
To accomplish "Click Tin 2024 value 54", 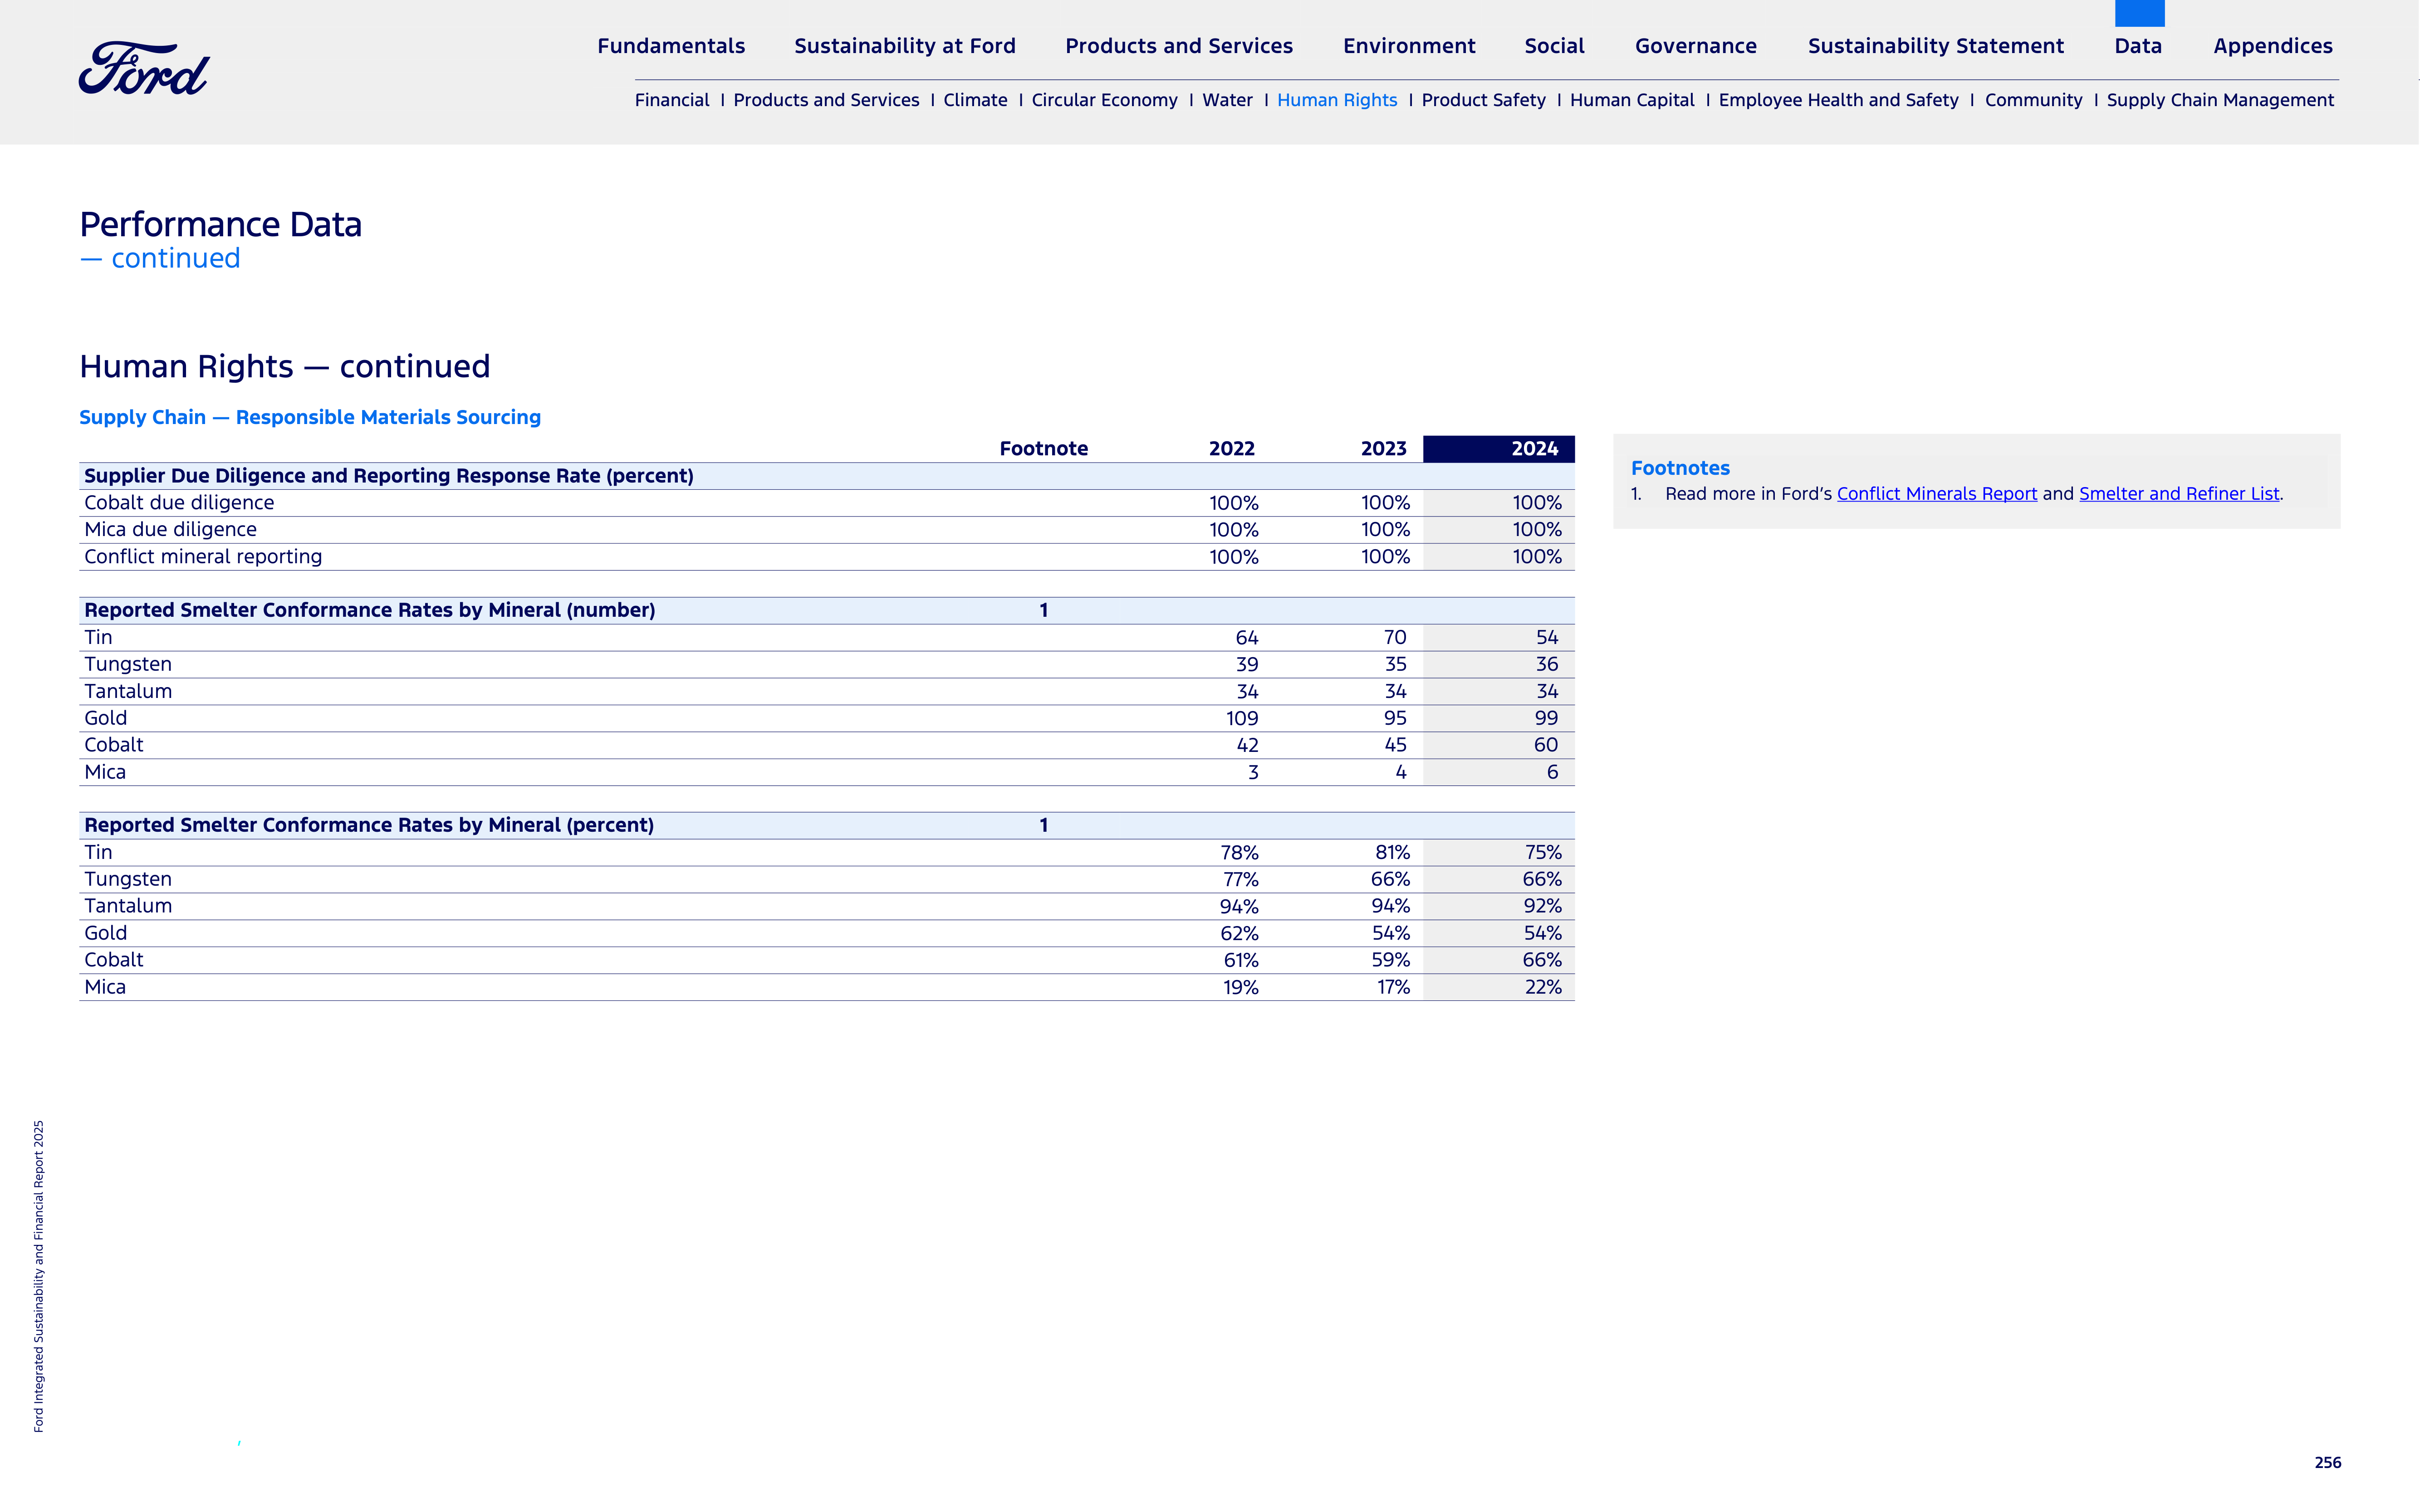I will 1547,638.
